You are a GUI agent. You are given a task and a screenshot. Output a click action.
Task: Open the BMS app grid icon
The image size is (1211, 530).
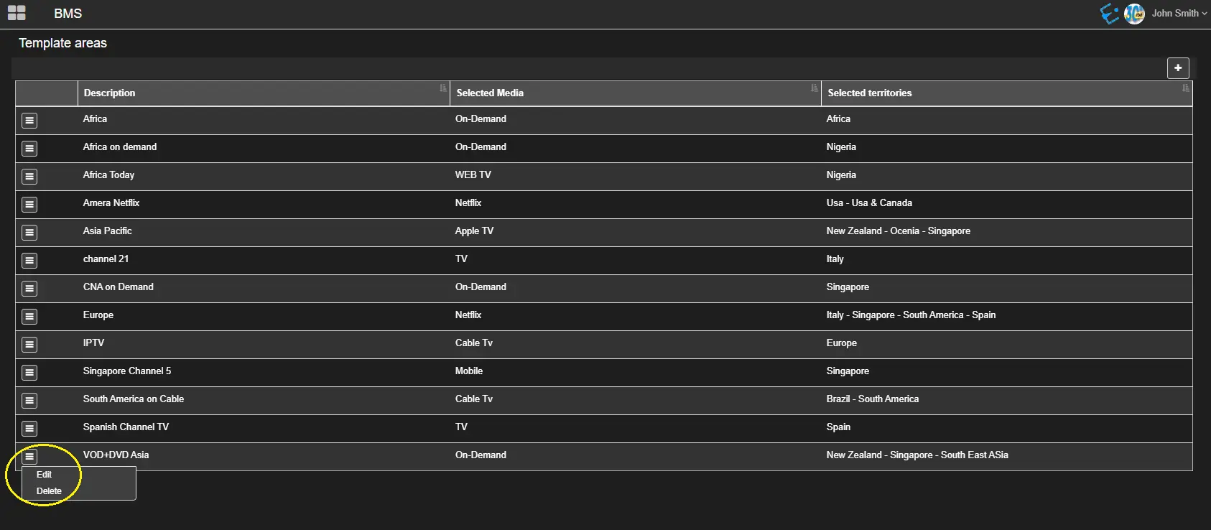tap(17, 13)
